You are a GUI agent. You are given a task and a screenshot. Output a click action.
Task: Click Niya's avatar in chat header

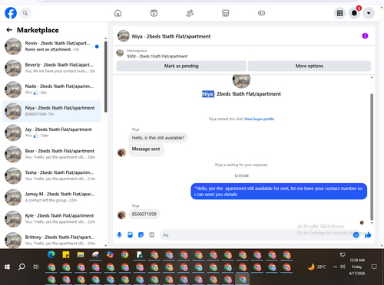124,36
